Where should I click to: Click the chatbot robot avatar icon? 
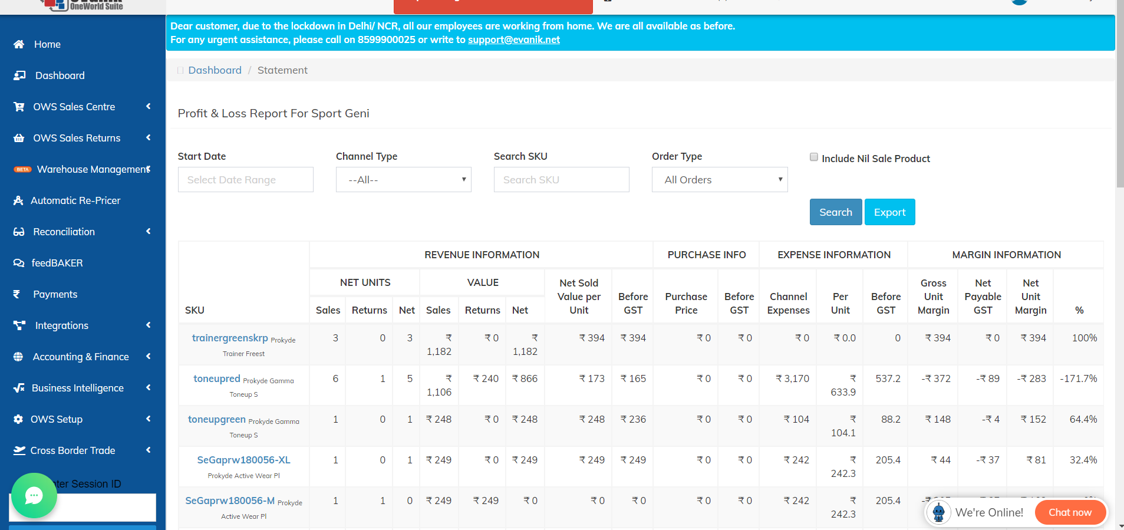938,512
